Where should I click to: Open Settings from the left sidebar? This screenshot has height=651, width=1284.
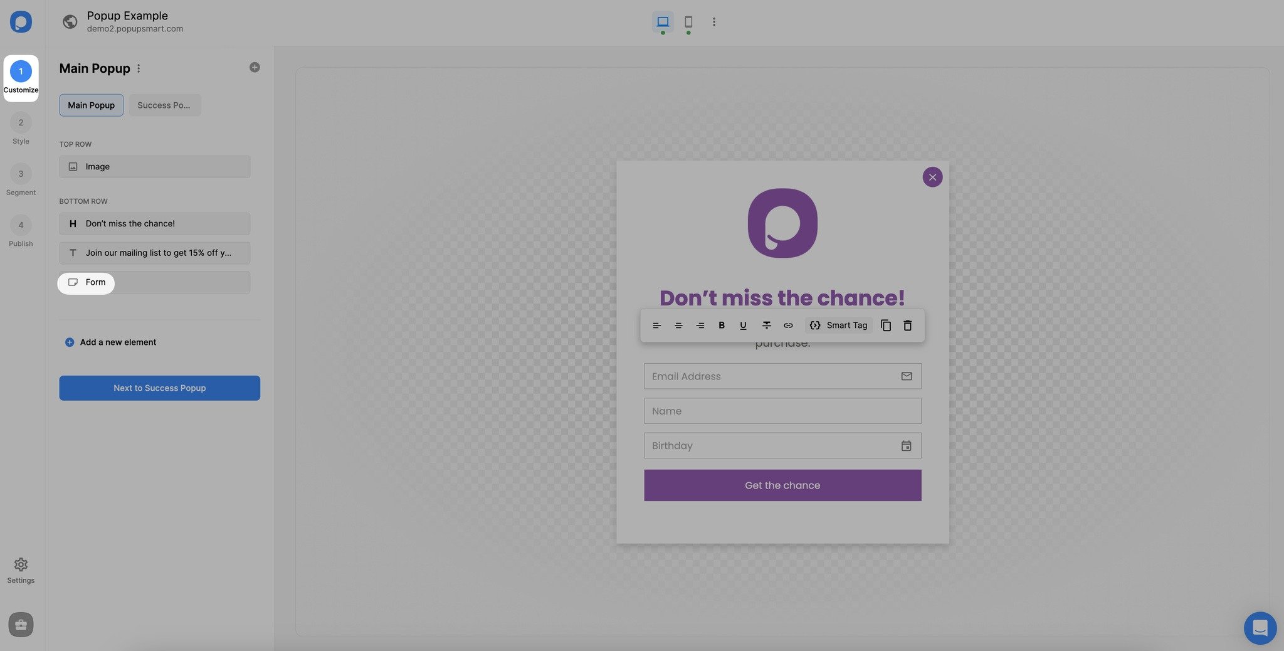21,569
